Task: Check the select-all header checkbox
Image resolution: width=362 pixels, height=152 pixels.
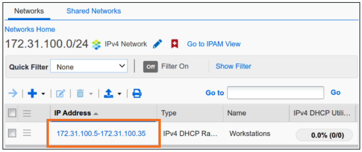Action: [x=12, y=113]
